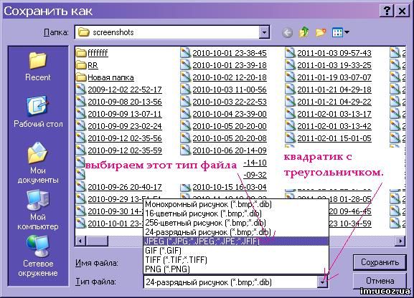
Task: Expand the Папка screenshots dropdown
Action: pos(264,32)
